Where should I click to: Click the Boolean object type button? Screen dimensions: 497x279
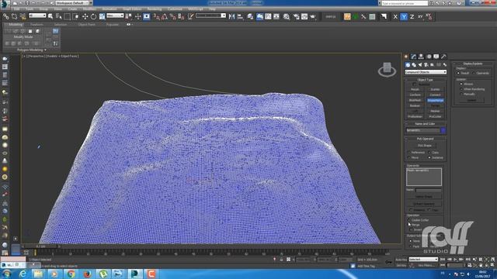tap(415, 105)
